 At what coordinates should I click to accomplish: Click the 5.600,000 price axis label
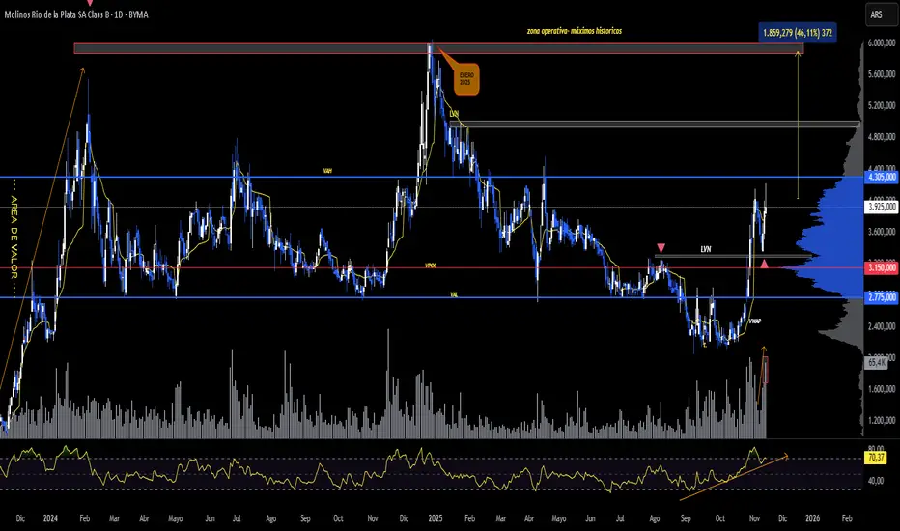[x=882, y=74]
